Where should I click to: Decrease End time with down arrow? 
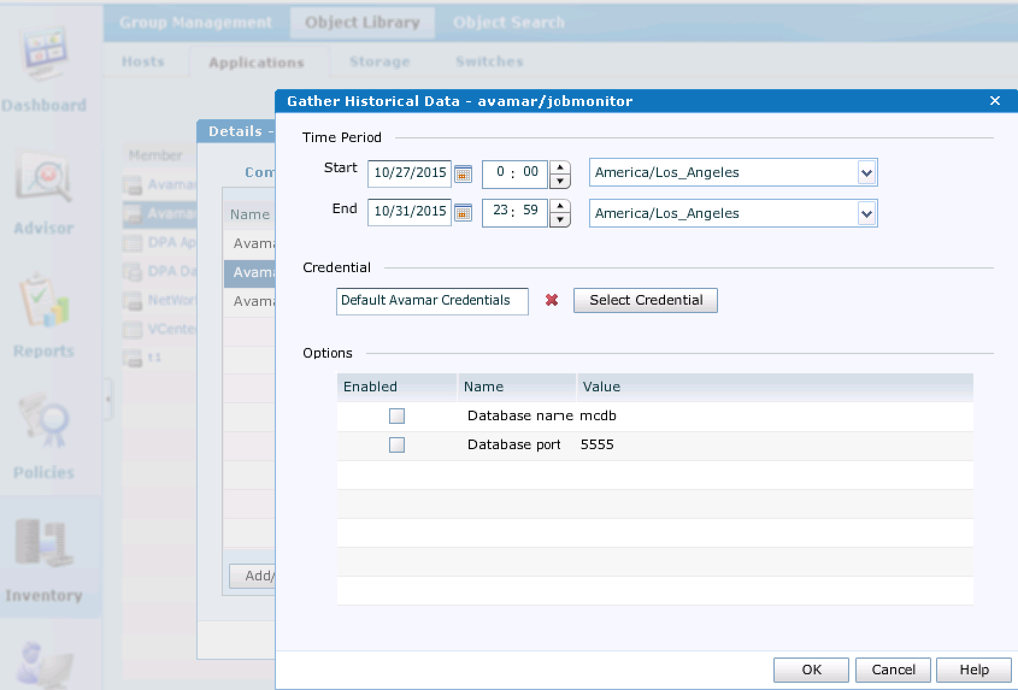[x=560, y=220]
